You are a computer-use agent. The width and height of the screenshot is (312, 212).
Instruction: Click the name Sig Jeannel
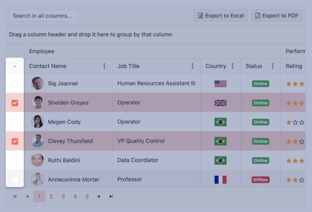click(63, 84)
